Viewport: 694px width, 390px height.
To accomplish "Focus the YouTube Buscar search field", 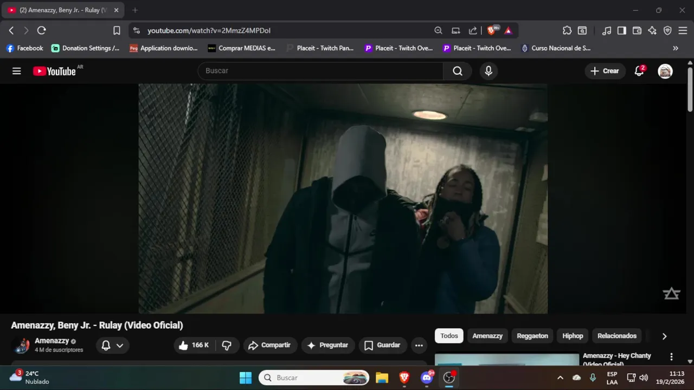I will pos(320,71).
